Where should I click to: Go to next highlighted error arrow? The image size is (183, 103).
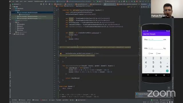click(x=139, y=7)
